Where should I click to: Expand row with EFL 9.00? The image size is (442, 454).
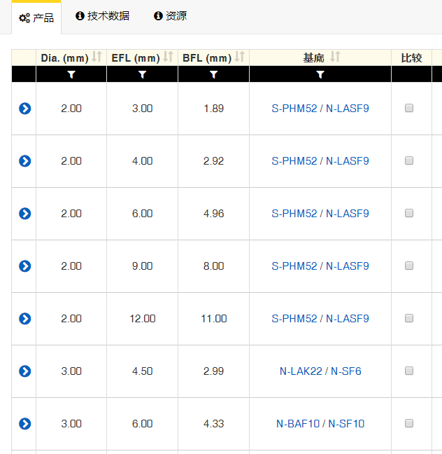[x=25, y=266]
